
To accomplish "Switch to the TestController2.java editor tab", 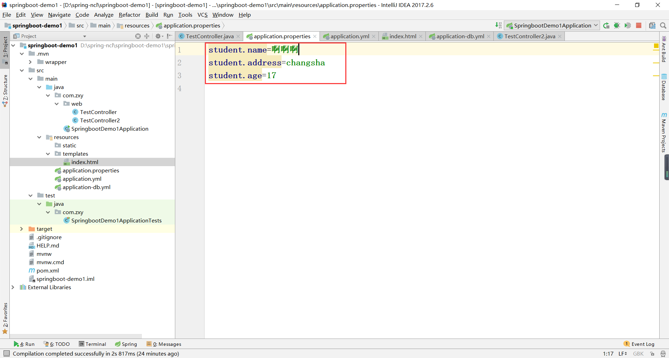I will (x=530, y=36).
